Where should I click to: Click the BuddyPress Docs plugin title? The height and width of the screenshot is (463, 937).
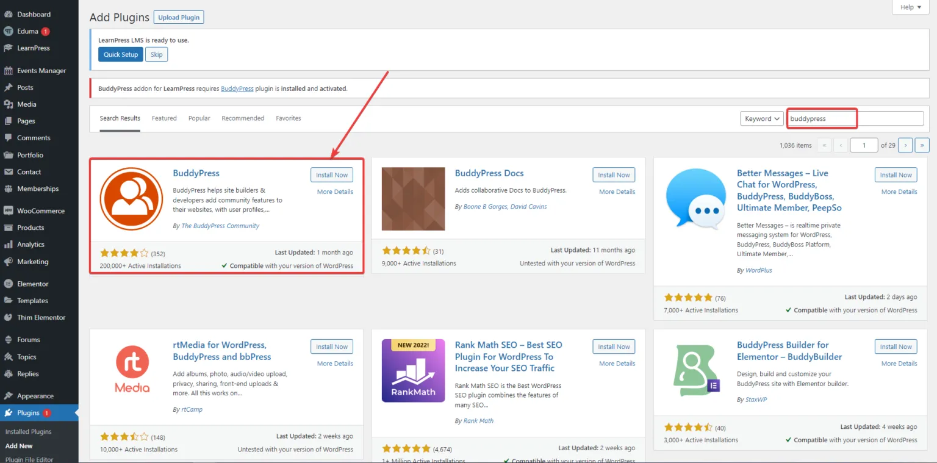489,173
